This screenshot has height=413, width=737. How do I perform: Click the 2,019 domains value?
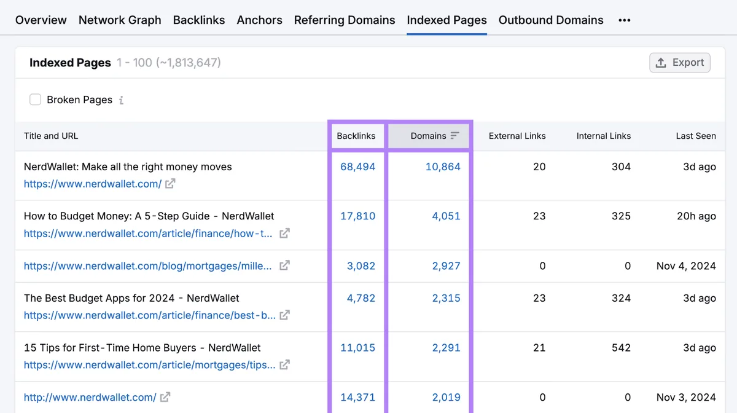pos(446,398)
